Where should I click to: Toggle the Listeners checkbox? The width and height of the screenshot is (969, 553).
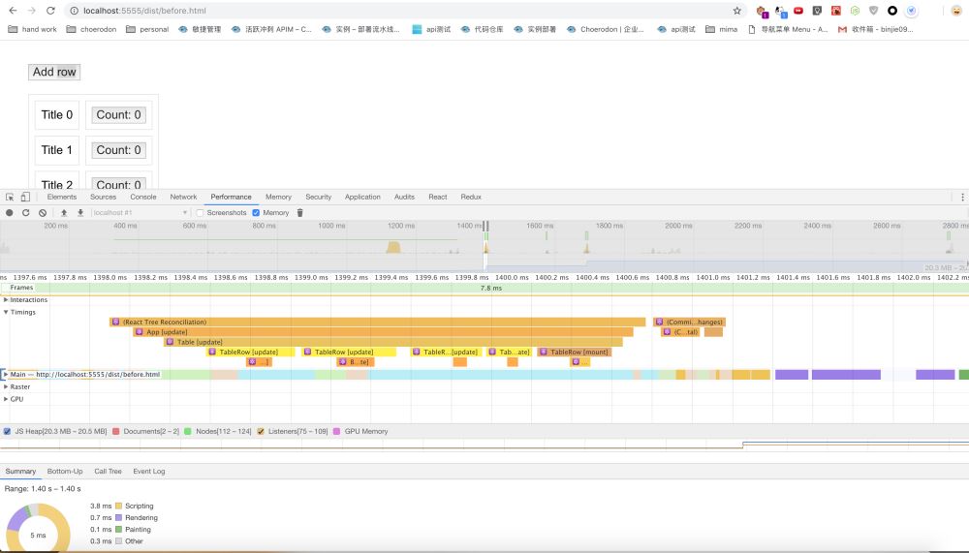(x=261, y=431)
